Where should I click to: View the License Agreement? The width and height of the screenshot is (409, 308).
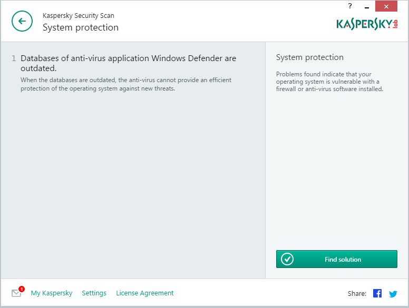[x=144, y=293]
